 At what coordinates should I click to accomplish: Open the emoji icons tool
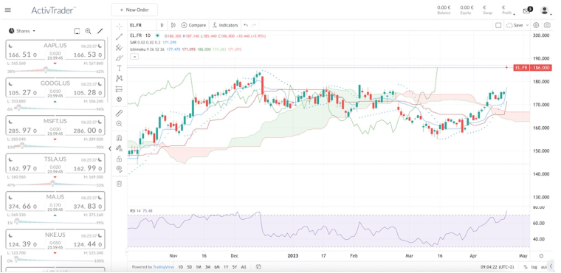pyautogui.click(x=120, y=99)
